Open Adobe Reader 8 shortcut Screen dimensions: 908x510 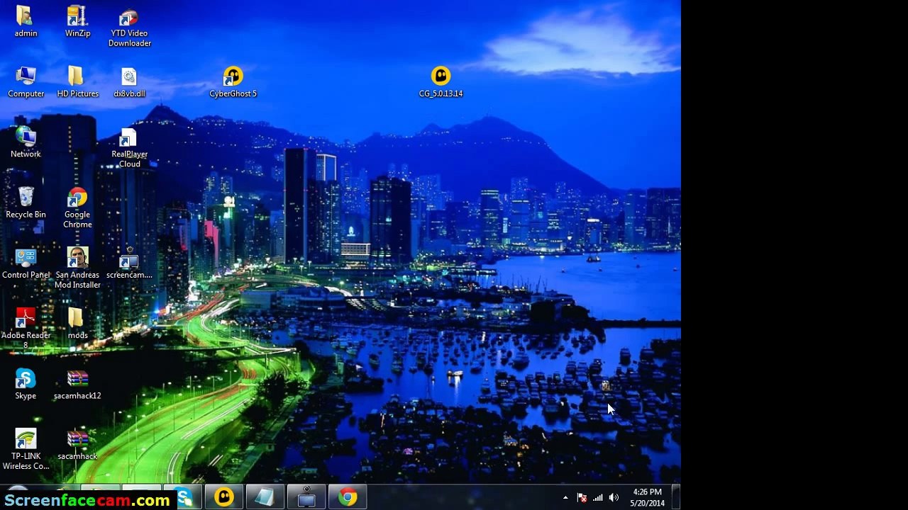pos(26,329)
